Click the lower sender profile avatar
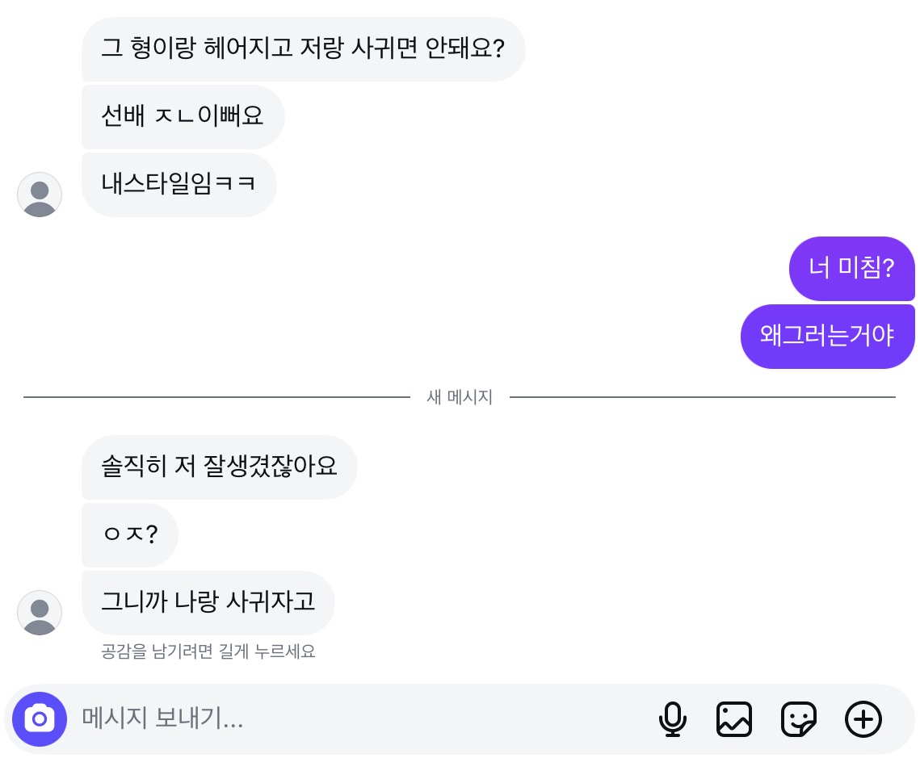Viewport: 920px width, 758px height. pyautogui.click(x=40, y=613)
